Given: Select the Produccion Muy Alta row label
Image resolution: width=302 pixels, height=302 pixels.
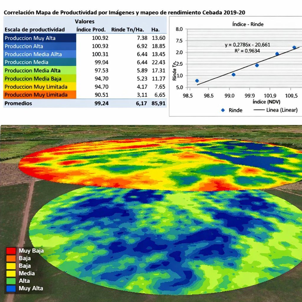Looking at the screenshot, I should point(30,38).
